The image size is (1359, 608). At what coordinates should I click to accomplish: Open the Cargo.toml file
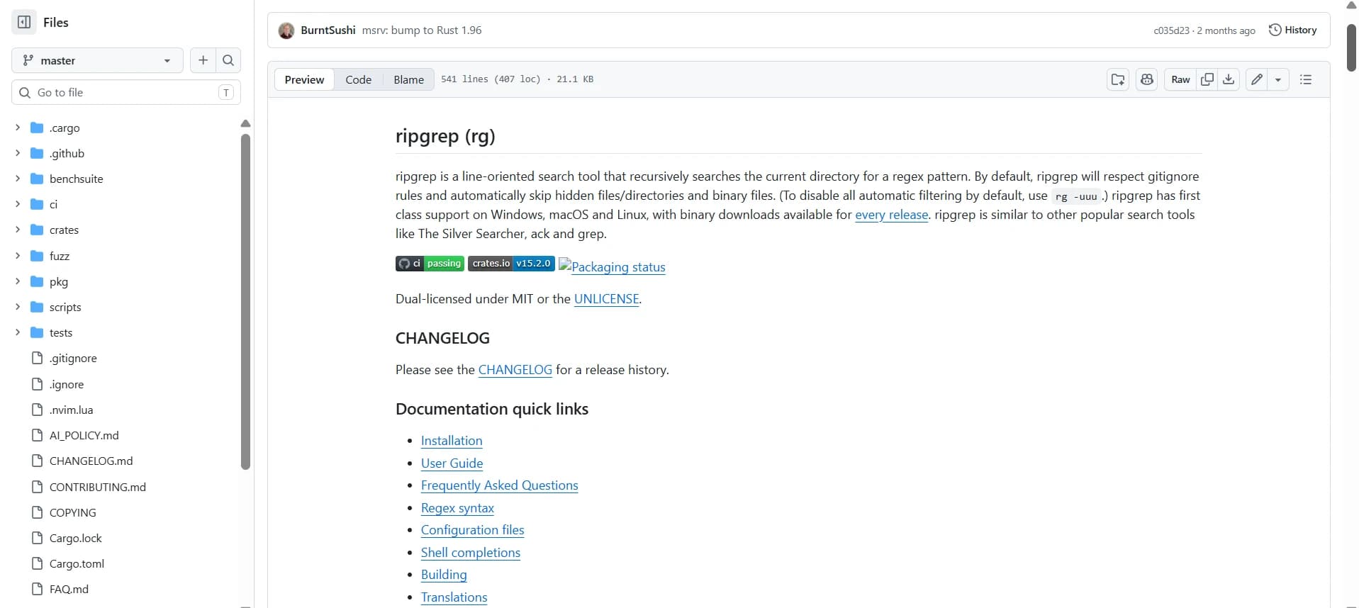pyautogui.click(x=77, y=563)
